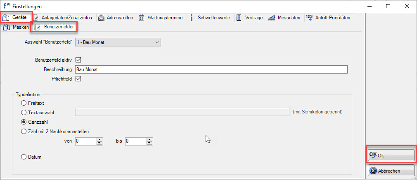The width and height of the screenshot is (417, 180).
Task: Switch to the Masken subtab
Action: (x=16, y=27)
